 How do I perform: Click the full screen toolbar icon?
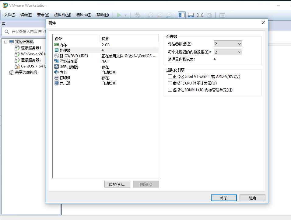coord(200,15)
